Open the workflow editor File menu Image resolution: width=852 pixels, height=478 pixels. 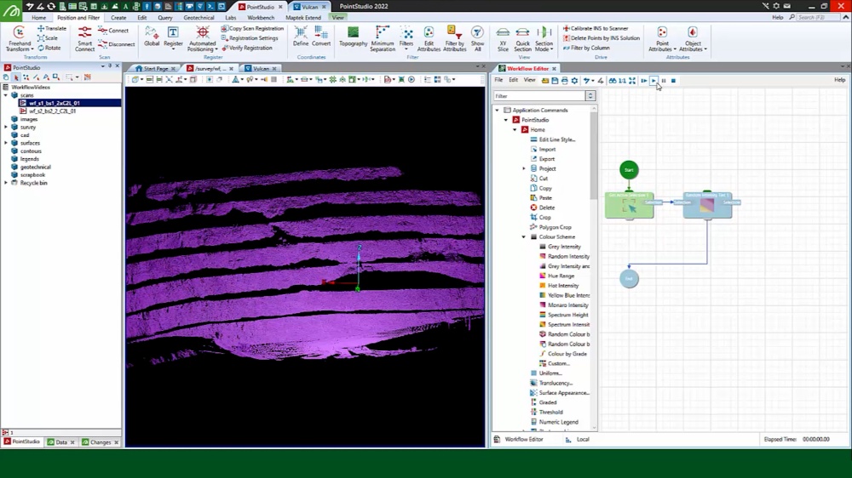click(498, 80)
